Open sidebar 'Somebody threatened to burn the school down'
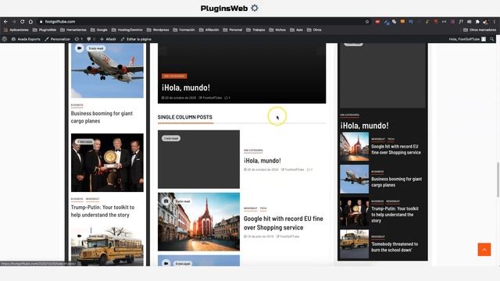 pos(395,247)
